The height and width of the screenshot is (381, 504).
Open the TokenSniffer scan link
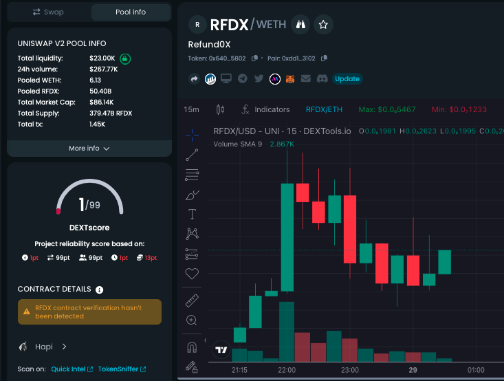[x=122, y=369]
